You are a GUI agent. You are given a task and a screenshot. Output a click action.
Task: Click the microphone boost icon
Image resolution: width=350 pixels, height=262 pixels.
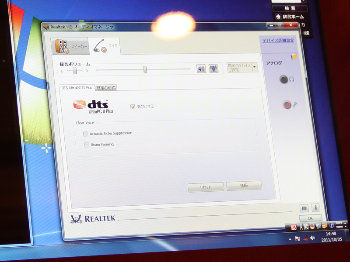[x=213, y=69]
